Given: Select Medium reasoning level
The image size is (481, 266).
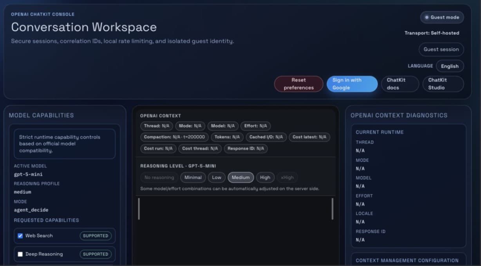Looking at the screenshot, I should tap(240, 178).
